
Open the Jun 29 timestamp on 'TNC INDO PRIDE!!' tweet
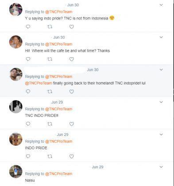57,102
